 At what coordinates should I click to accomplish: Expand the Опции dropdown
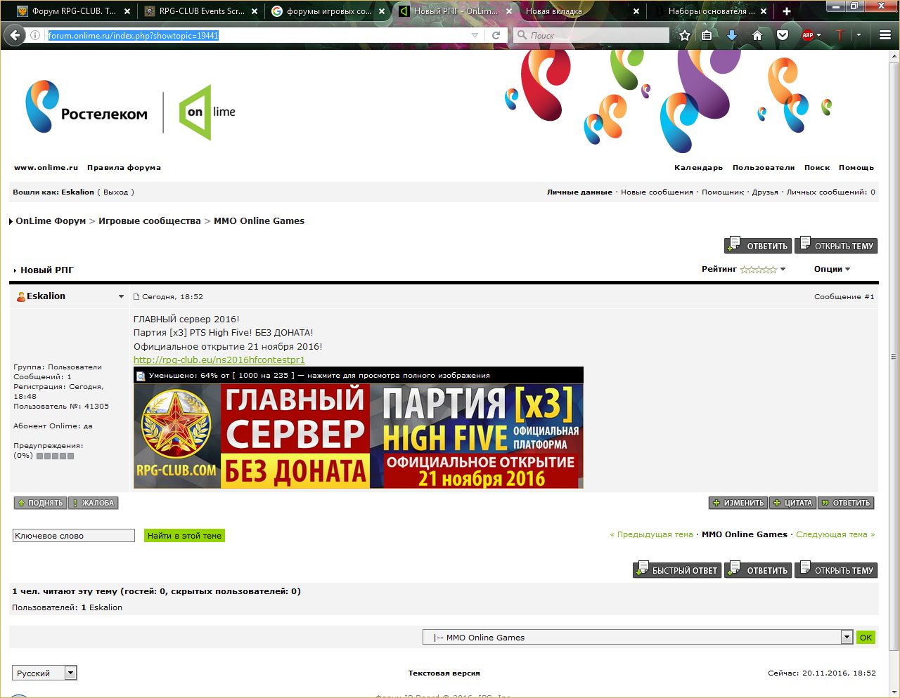tap(832, 269)
